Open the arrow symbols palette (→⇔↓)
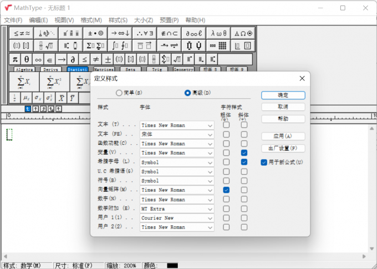 coord(120,33)
